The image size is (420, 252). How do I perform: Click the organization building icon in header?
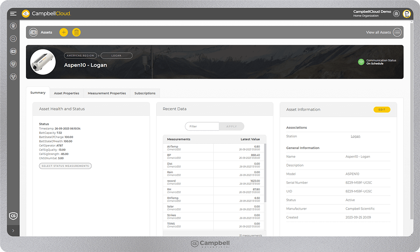(396, 14)
